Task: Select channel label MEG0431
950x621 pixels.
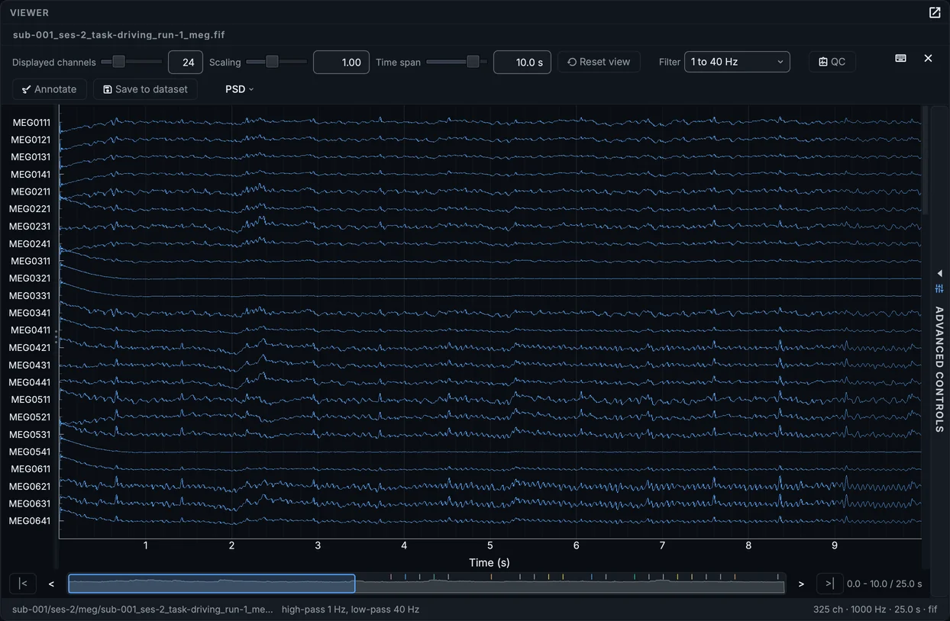Action: point(31,365)
